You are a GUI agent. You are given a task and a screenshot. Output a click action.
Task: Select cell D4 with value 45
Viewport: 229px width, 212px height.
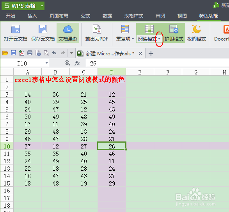point(112,102)
